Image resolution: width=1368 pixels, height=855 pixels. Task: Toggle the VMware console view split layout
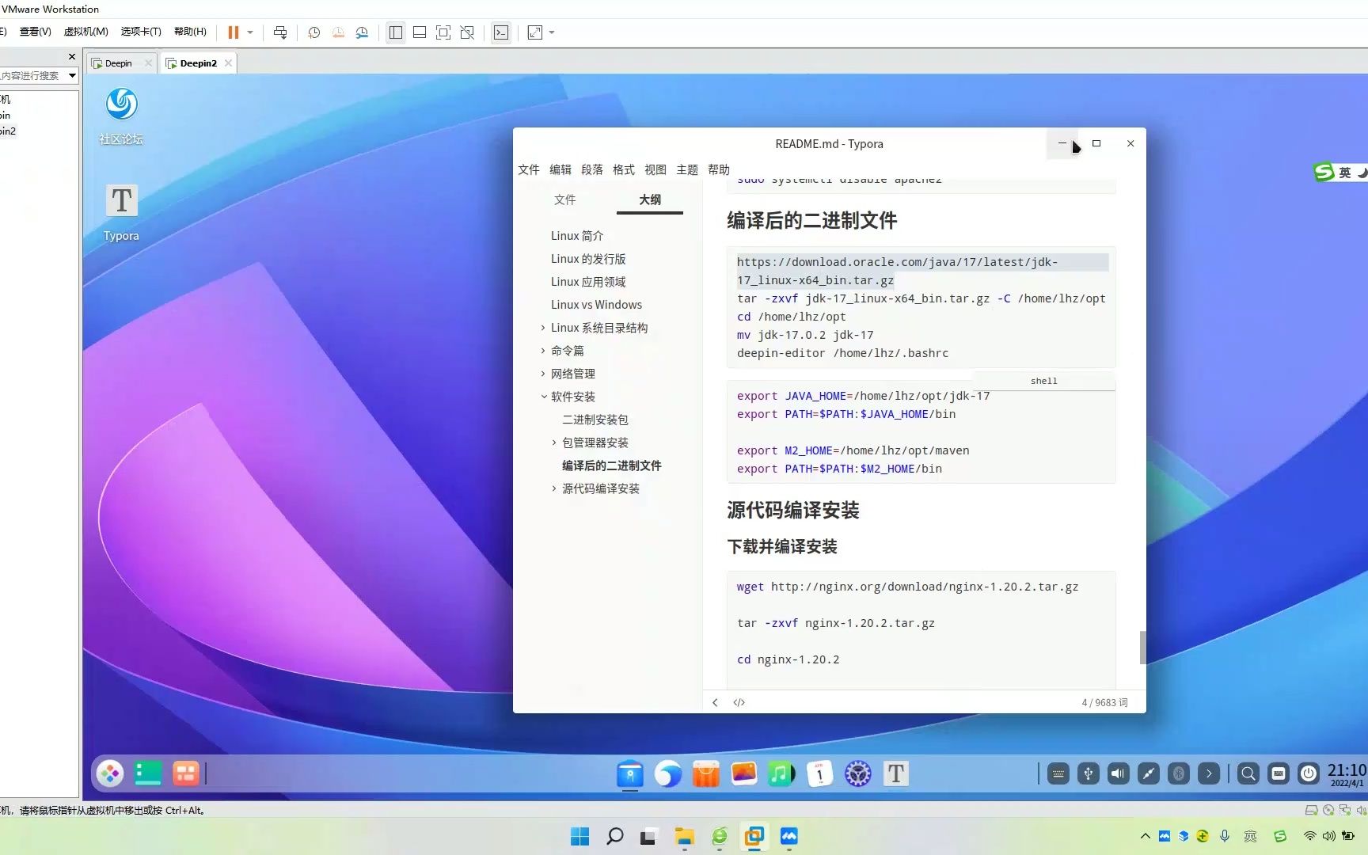pos(396,32)
